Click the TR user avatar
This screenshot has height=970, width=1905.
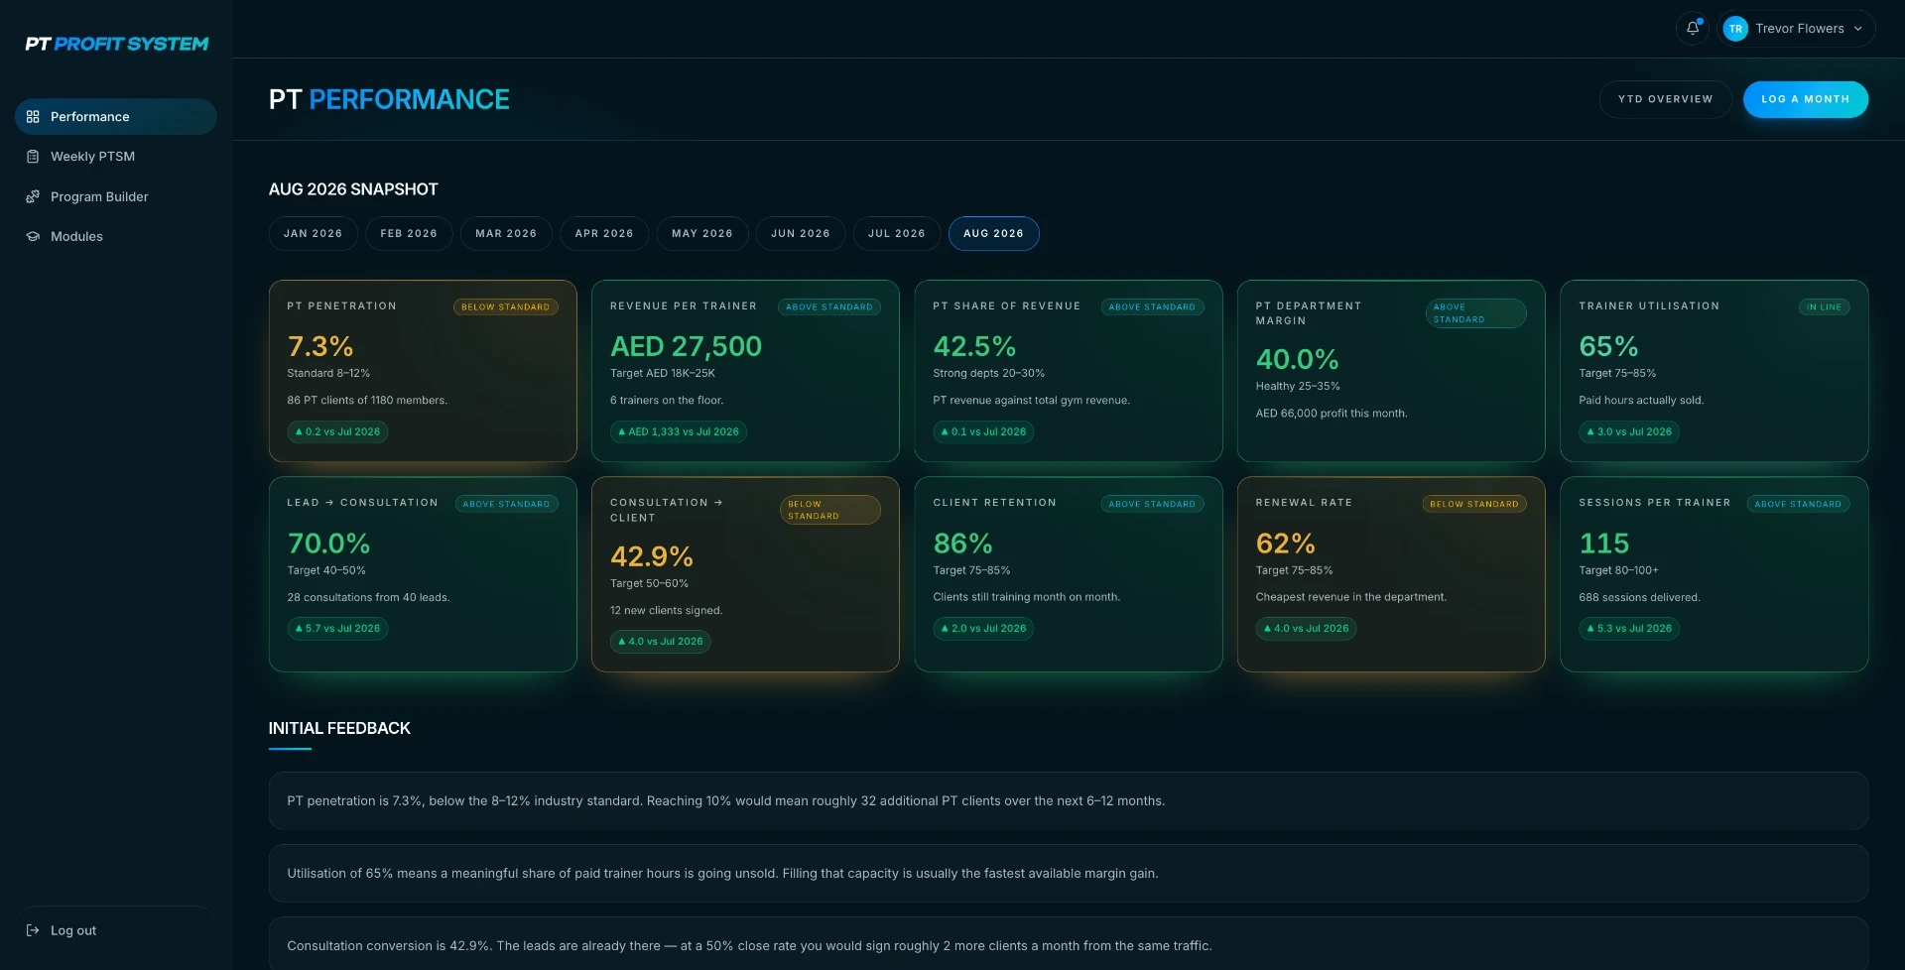1735,29
